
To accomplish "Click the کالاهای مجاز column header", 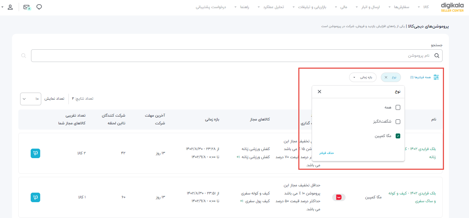I will (x=259, y=119).
